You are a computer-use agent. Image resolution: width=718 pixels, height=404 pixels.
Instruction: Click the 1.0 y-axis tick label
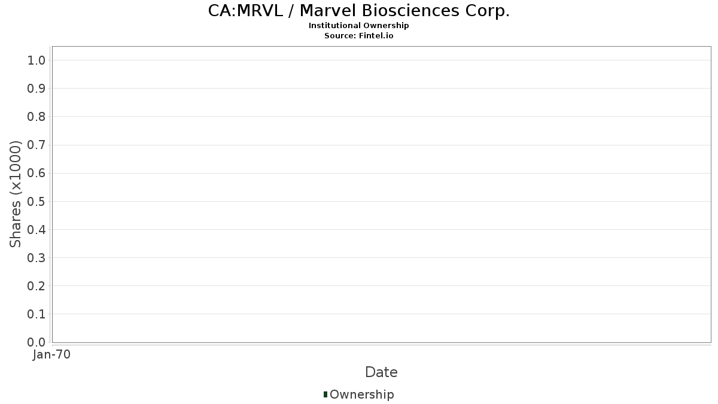(x=36, y=60)
